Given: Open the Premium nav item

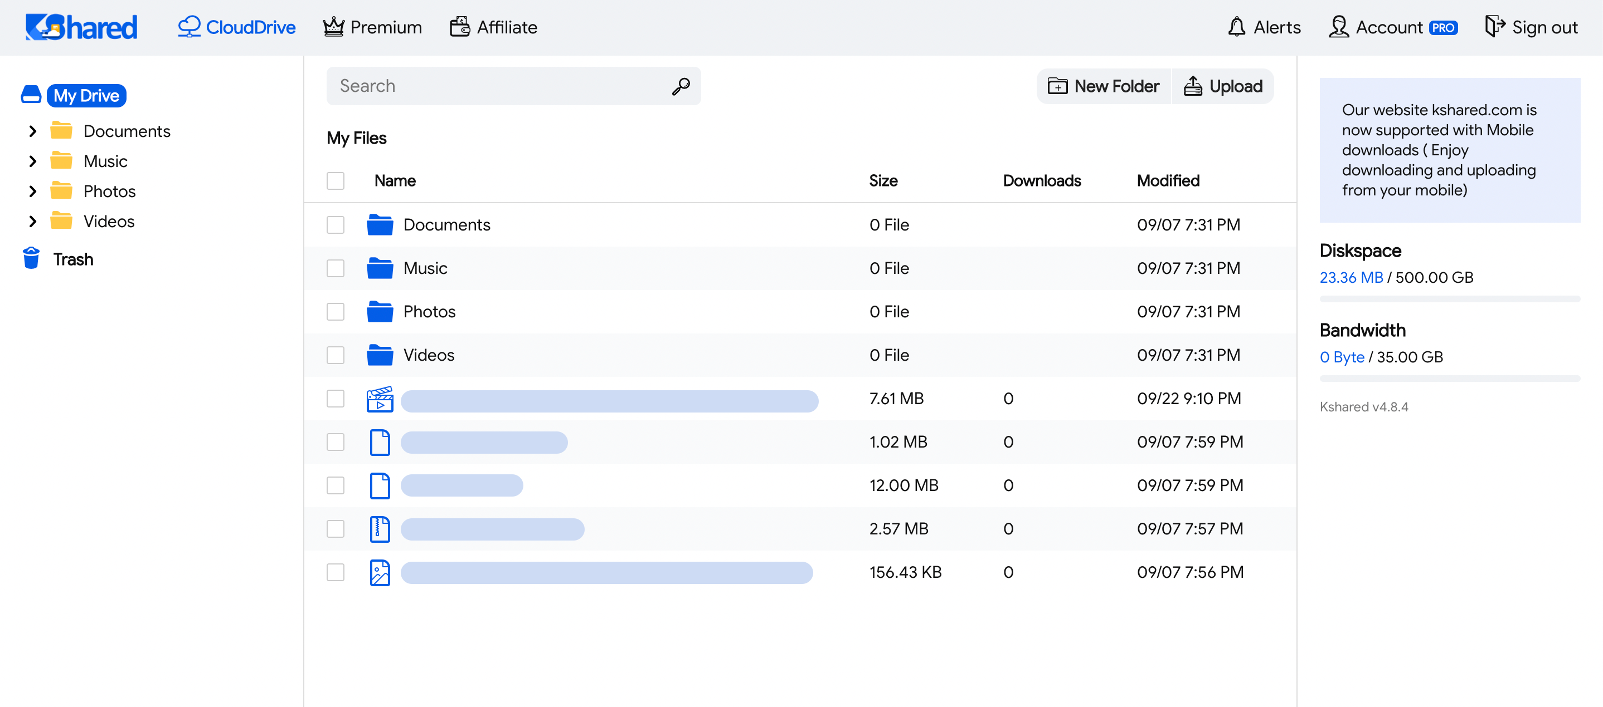Looking at the screenshot, I should (x=372, y=27).
